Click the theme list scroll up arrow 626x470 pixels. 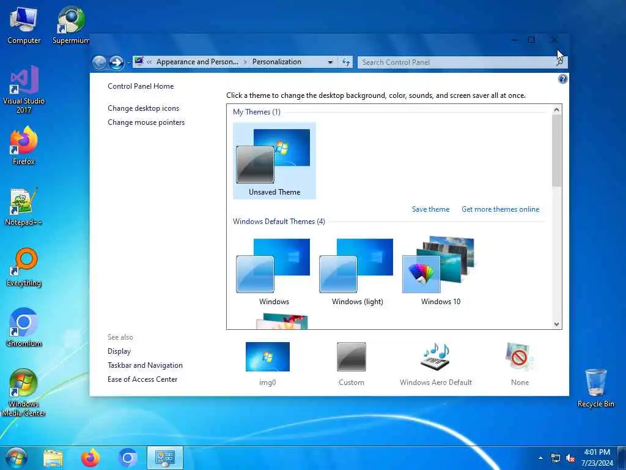click(556, 110)
